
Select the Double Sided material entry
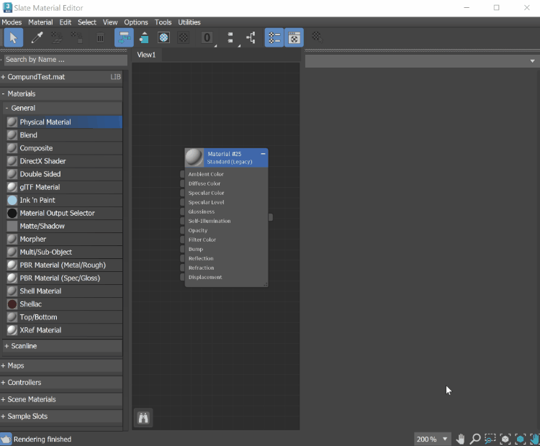click(x=64, y=174)
